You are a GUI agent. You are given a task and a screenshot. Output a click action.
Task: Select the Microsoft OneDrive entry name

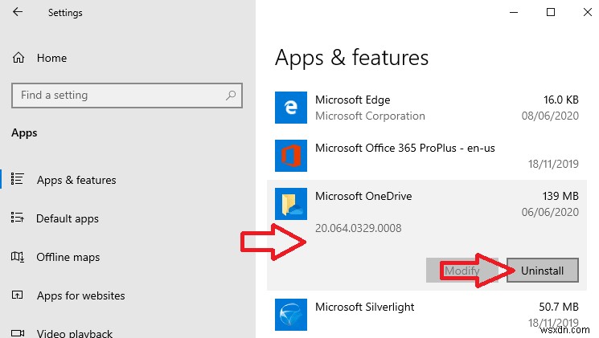pyautogui.click(x=363, y=196)
